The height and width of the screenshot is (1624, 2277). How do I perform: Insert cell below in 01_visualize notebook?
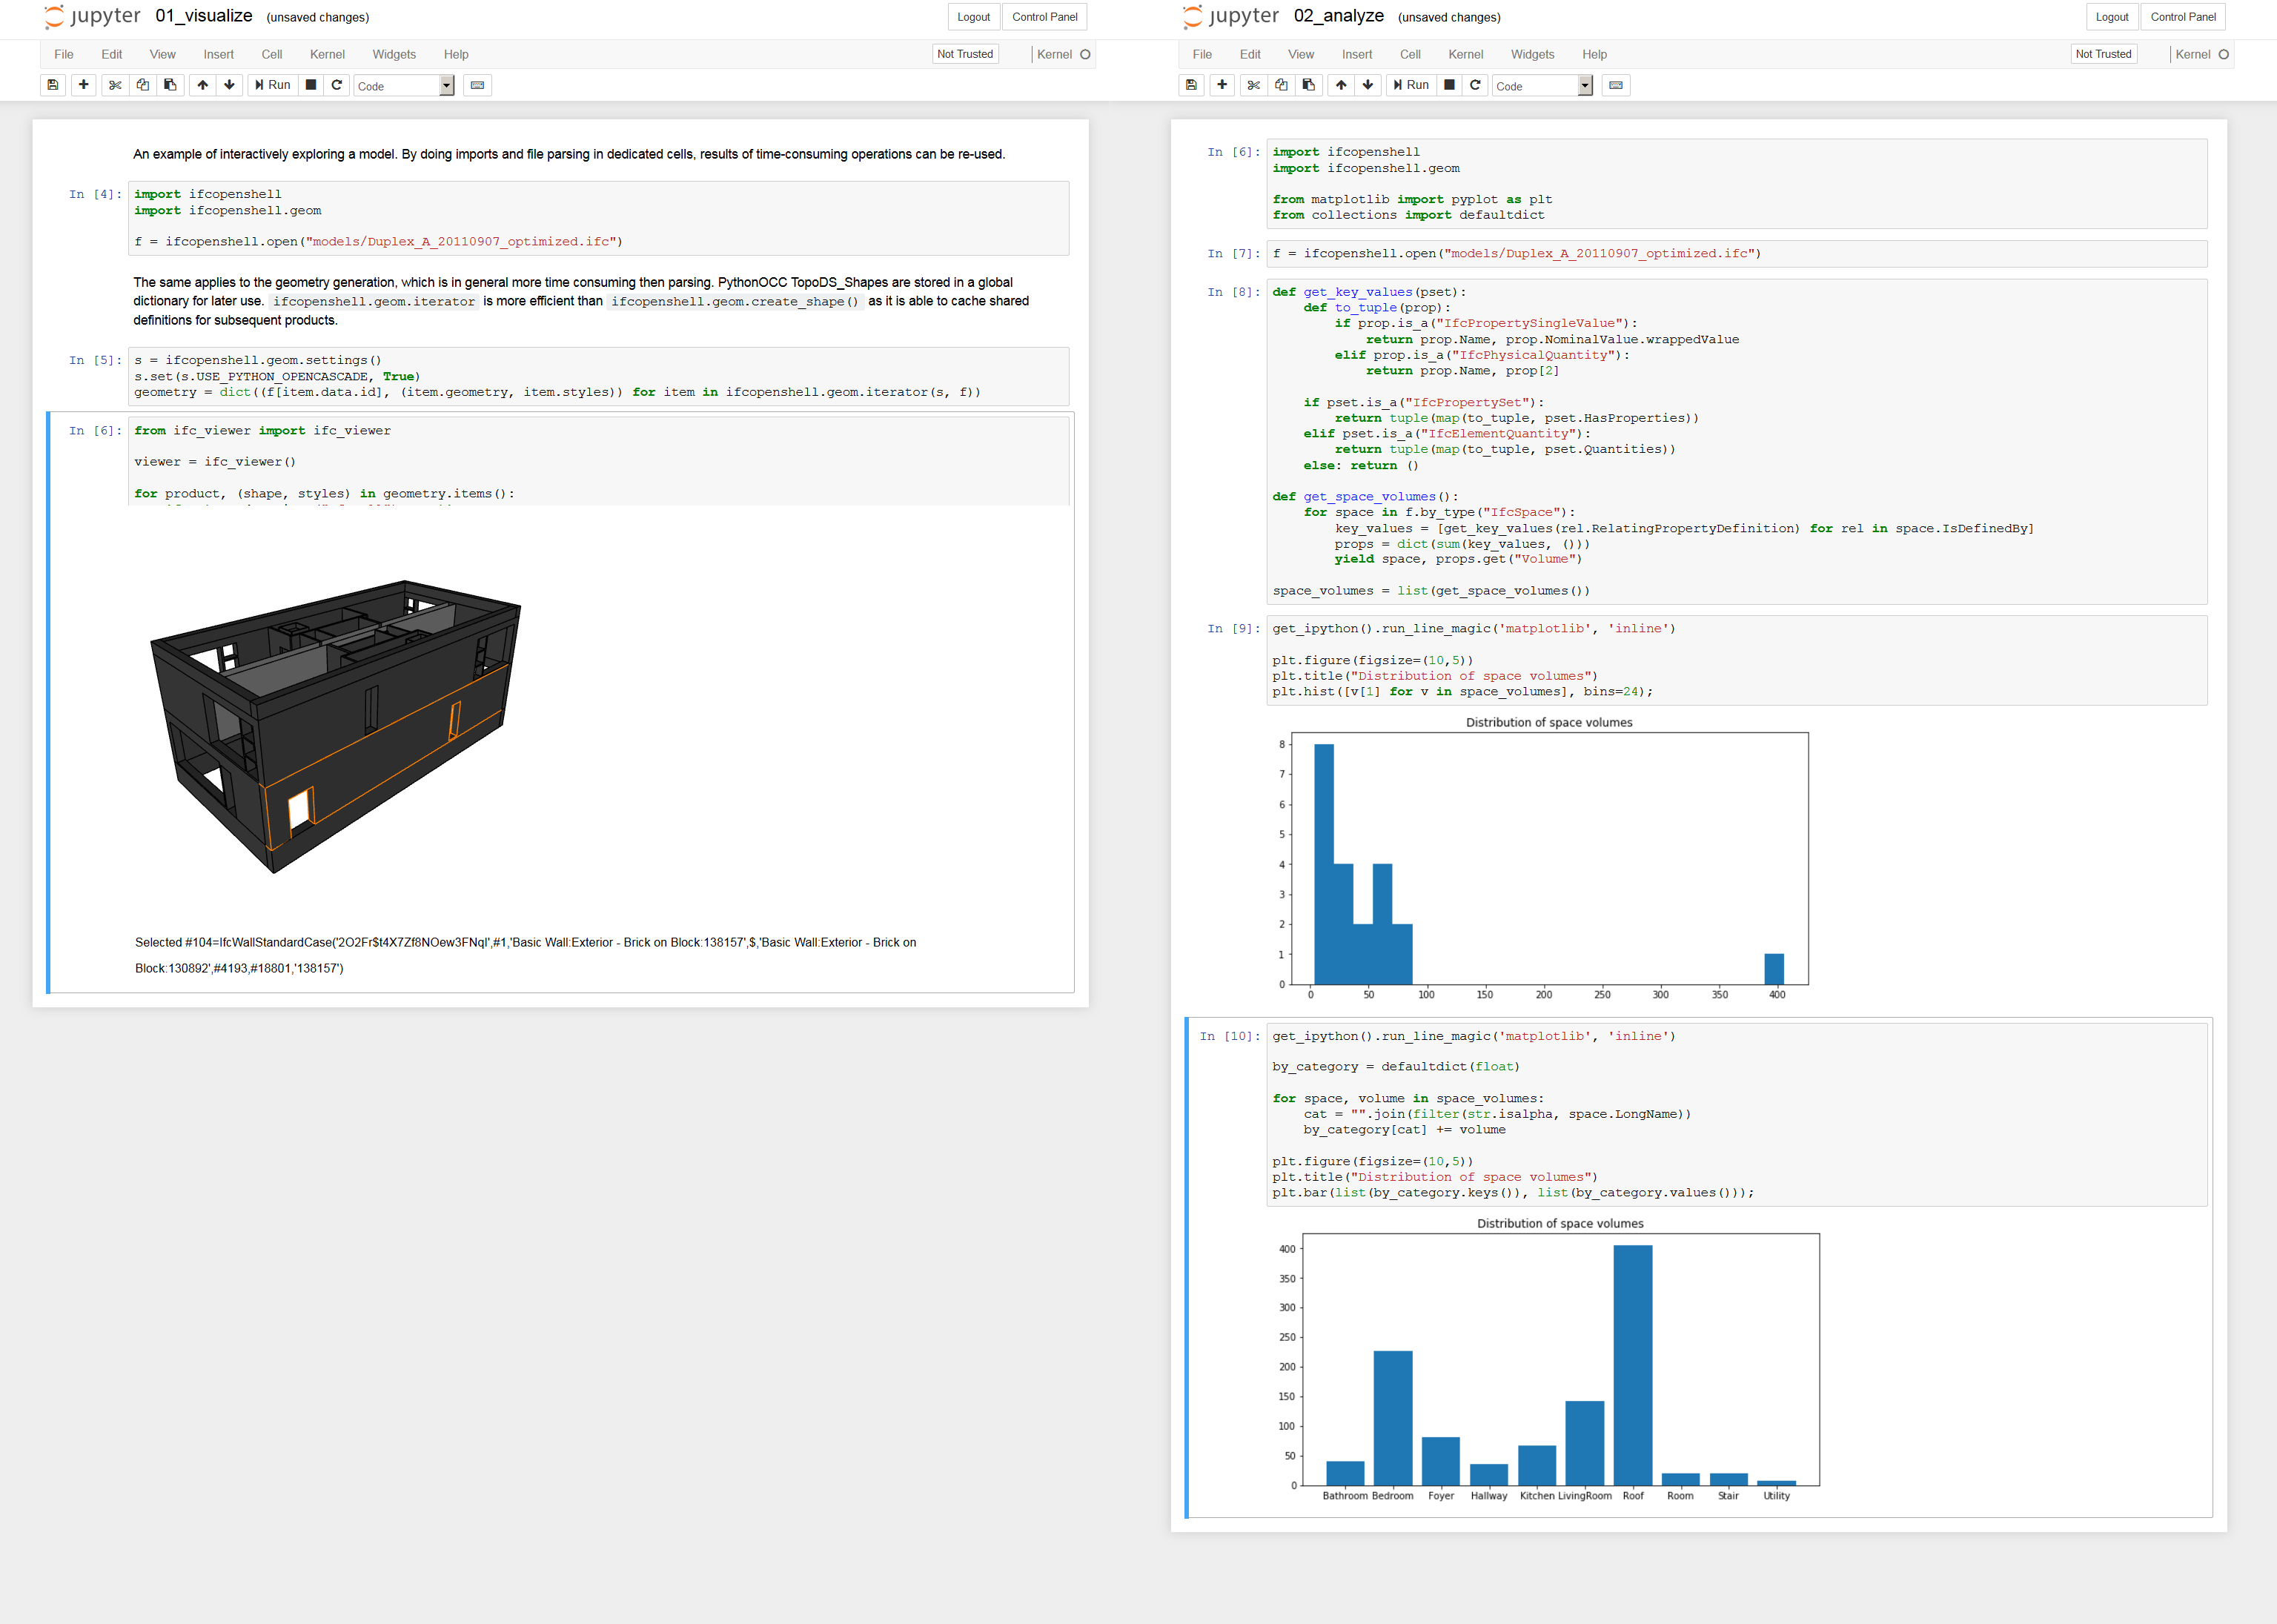point(84,85)
